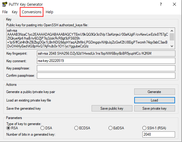Screen dimensions: 182x142
Task: Click Save private key button
Action: 154,108
